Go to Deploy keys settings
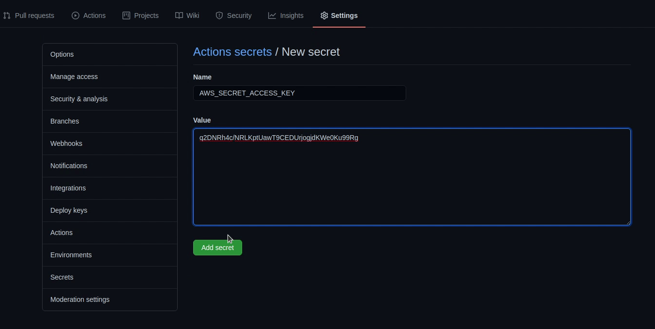 point(69,210)
